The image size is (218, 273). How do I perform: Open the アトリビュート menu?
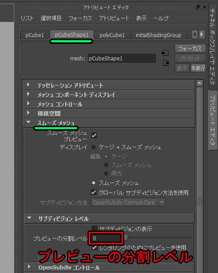(x=114, y=18)
